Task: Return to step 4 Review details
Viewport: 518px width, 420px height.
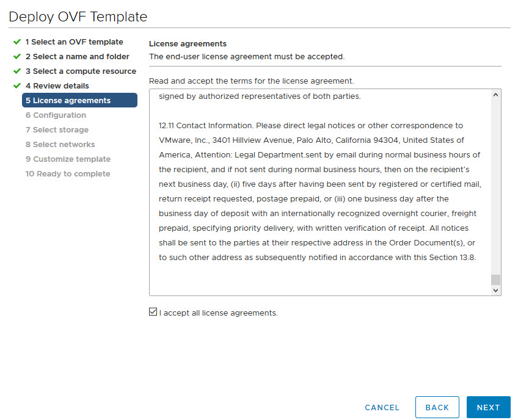Action: pyautogui.click(x=57, y=86)
